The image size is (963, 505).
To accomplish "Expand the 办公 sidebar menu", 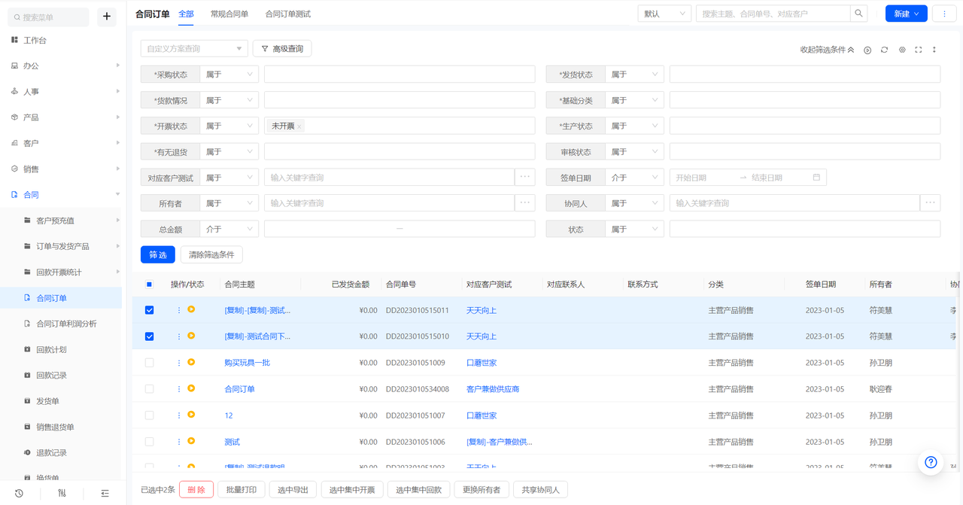I will tap(61, 65).
